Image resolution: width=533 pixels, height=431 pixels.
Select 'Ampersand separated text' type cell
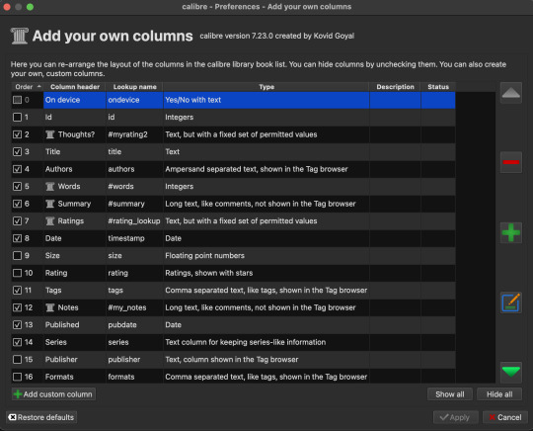(x=266, y=169)
